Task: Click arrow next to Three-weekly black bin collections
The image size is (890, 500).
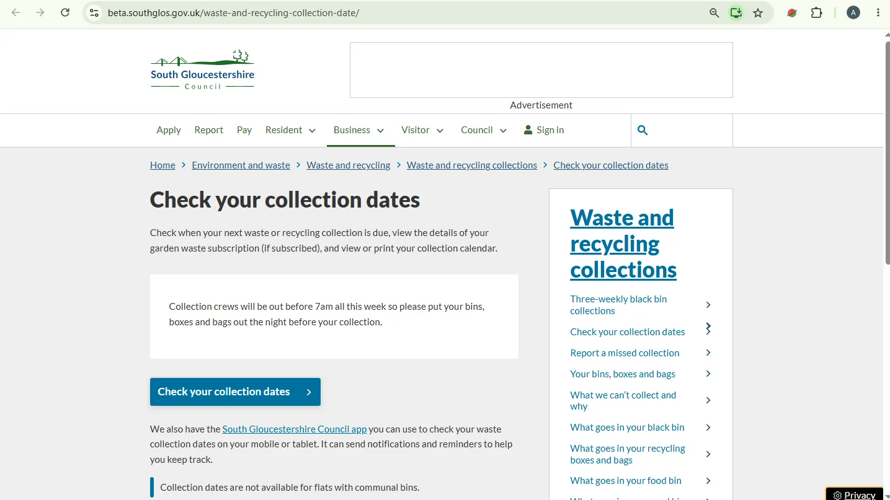Action: coord(708,305)
